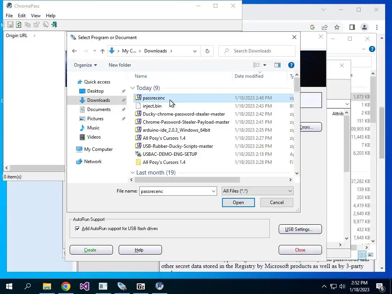The height and width of the screenshot is (294, 392).
Task: Toggle Add AutoRun support for USB flash drives
Action: point(77,229)
